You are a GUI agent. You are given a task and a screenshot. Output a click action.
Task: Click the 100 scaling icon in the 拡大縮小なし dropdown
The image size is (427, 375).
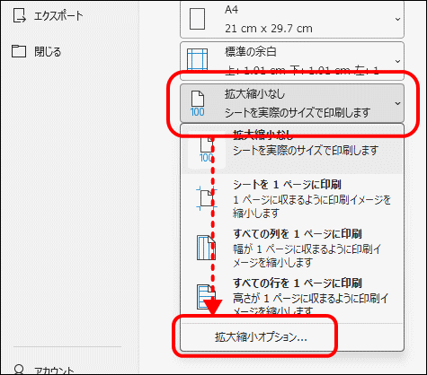(x=198, y=103)
